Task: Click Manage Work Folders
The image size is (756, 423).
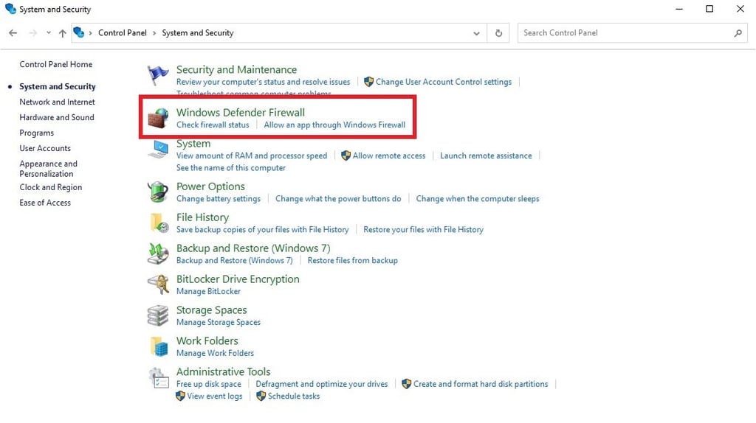Action: (215, 353)
